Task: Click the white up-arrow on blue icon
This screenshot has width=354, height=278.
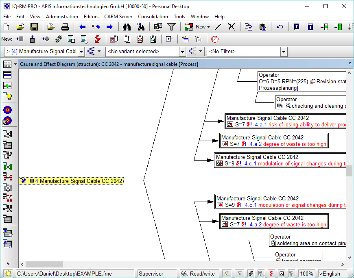Action: tap(297, 27)
